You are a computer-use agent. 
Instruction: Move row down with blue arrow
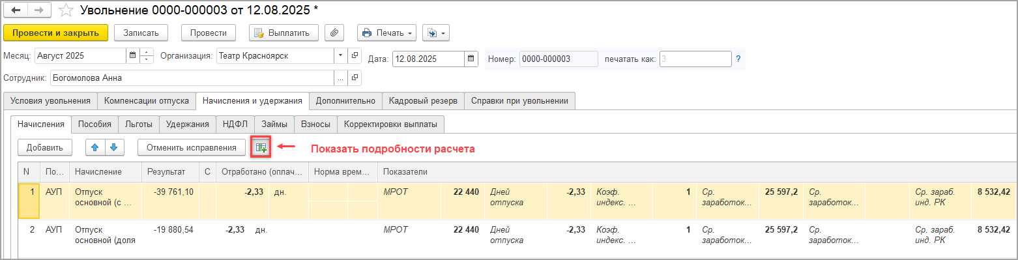pos(114,148)
